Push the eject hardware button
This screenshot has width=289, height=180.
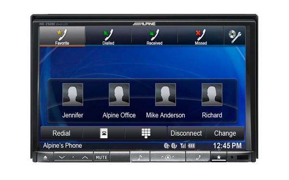45,157
